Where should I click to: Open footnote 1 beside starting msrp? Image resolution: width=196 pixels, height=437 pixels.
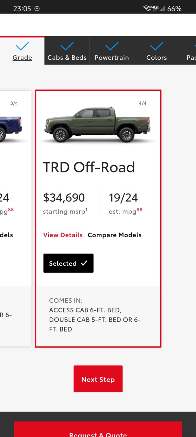[x=86, y=210]
